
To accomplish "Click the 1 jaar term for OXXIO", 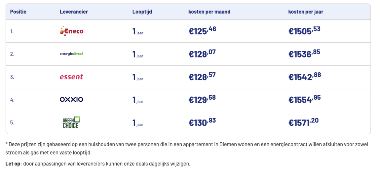I will click(138, 100).
